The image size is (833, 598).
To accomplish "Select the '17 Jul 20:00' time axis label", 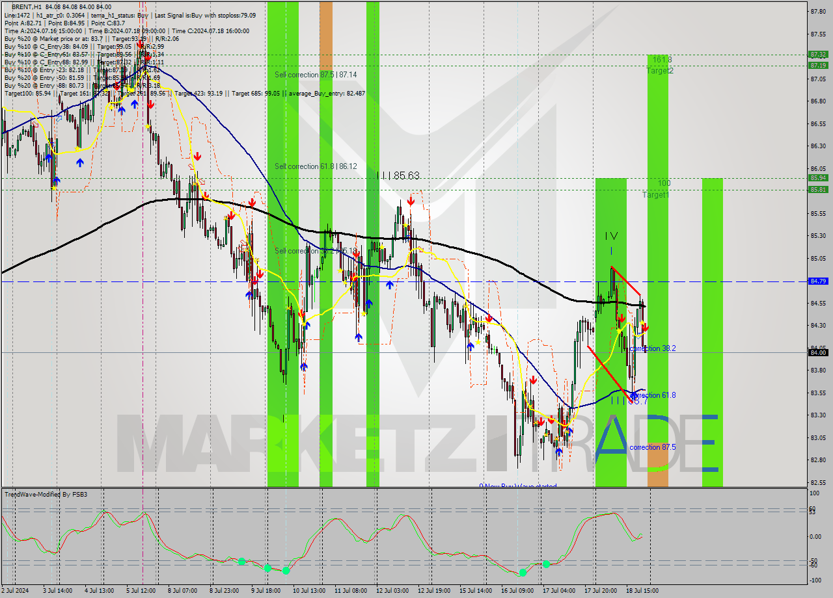I will pos(601,590).
